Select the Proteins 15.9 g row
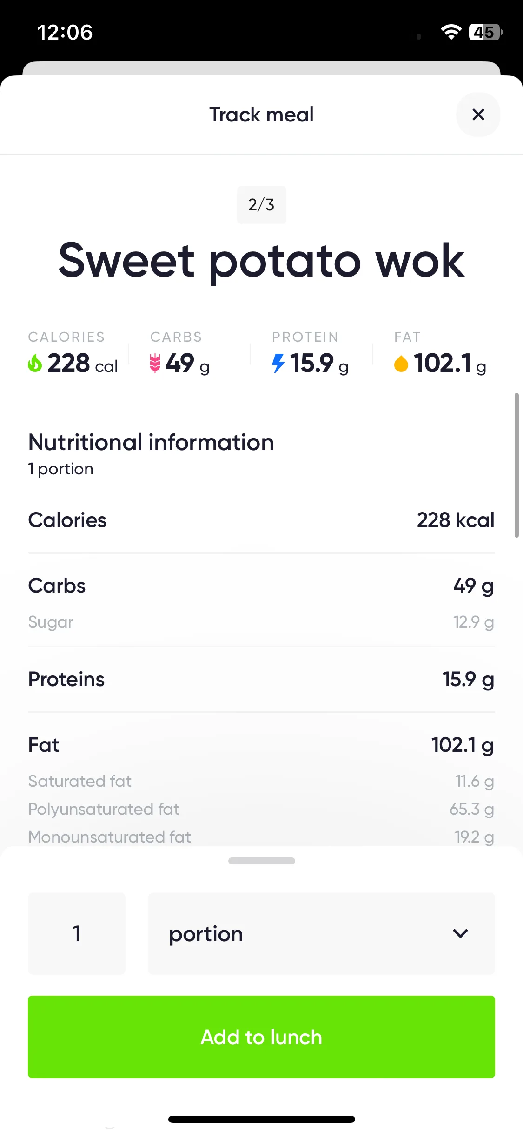This screenshot has height=1134, width=523. pos(261,679)
